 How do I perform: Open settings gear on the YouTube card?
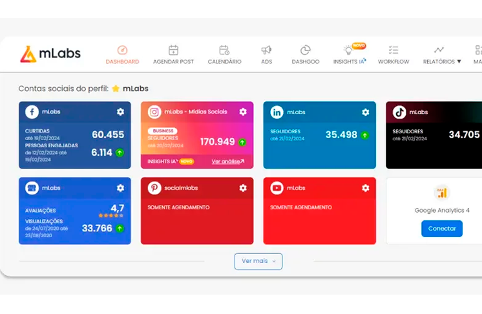365,188
